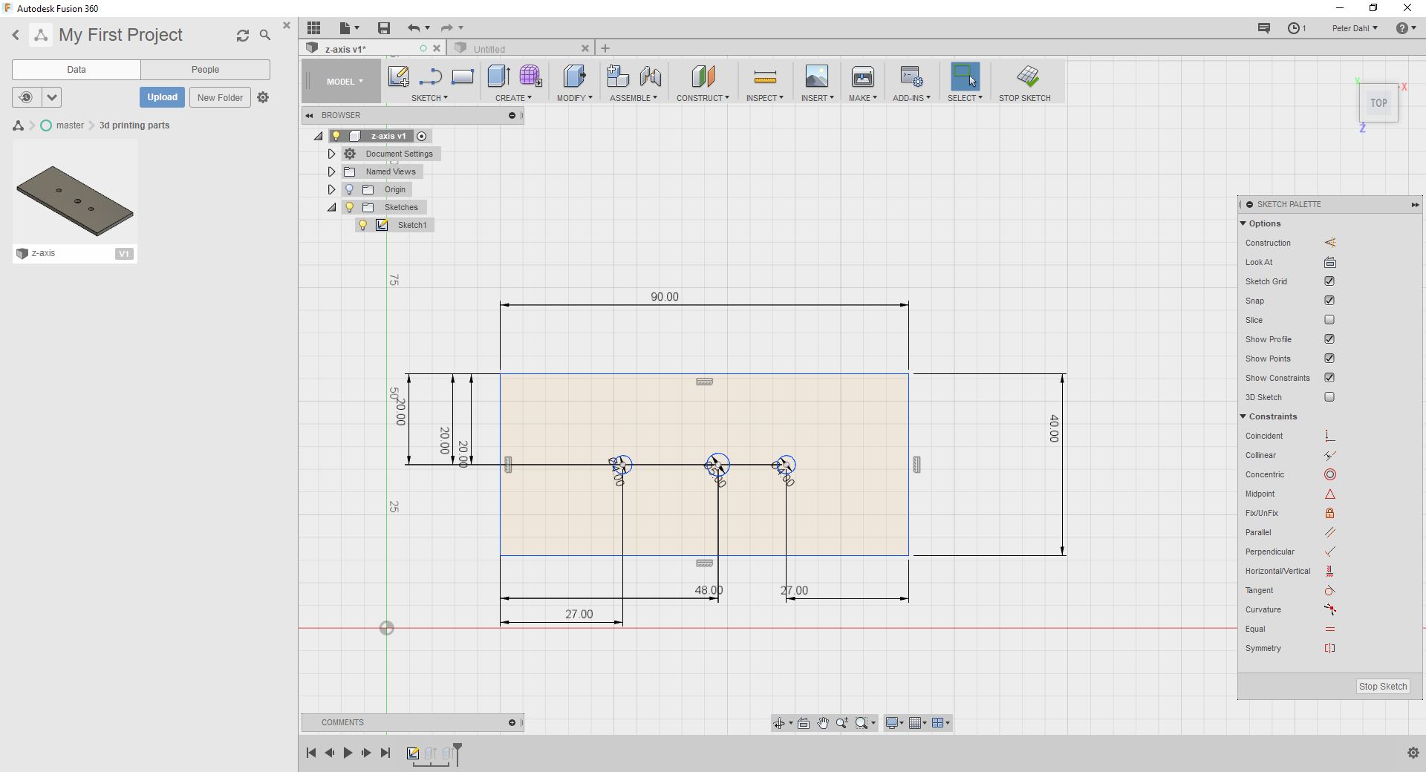Apply the Concentric constraint
Screen dimensions: 1426x772
pyautogui.click(x=1329, y=475)
